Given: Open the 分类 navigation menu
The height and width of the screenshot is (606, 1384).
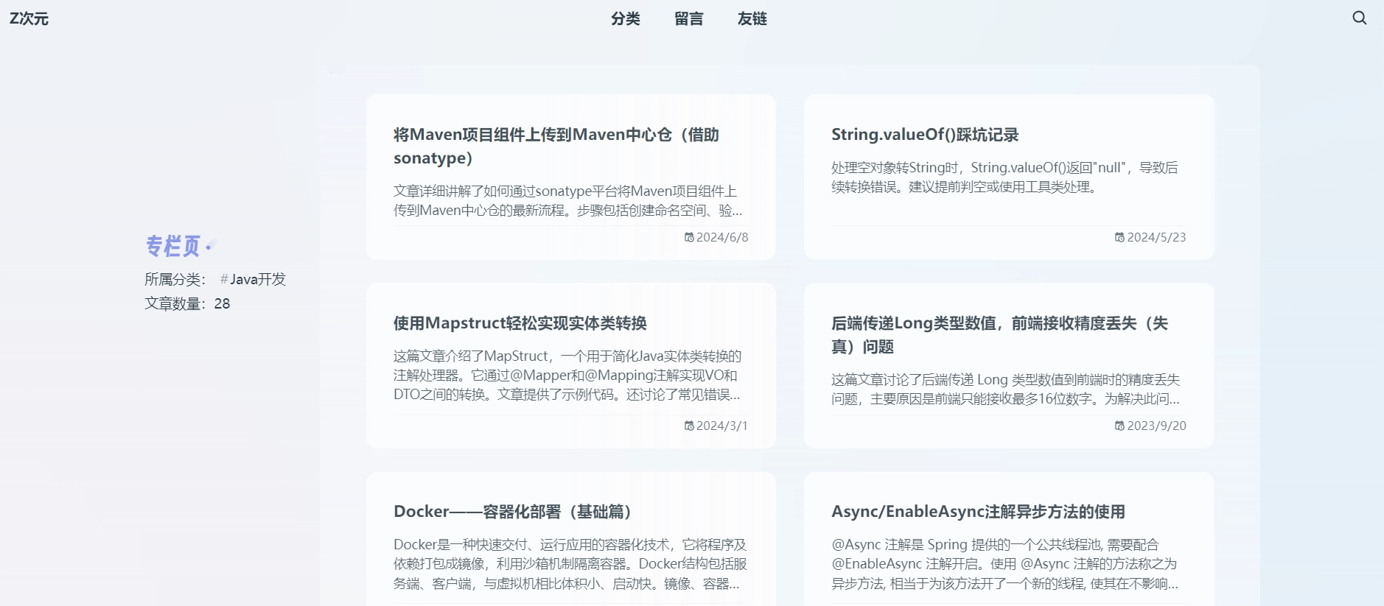Looking at the screenshot, I should (625, 18).
